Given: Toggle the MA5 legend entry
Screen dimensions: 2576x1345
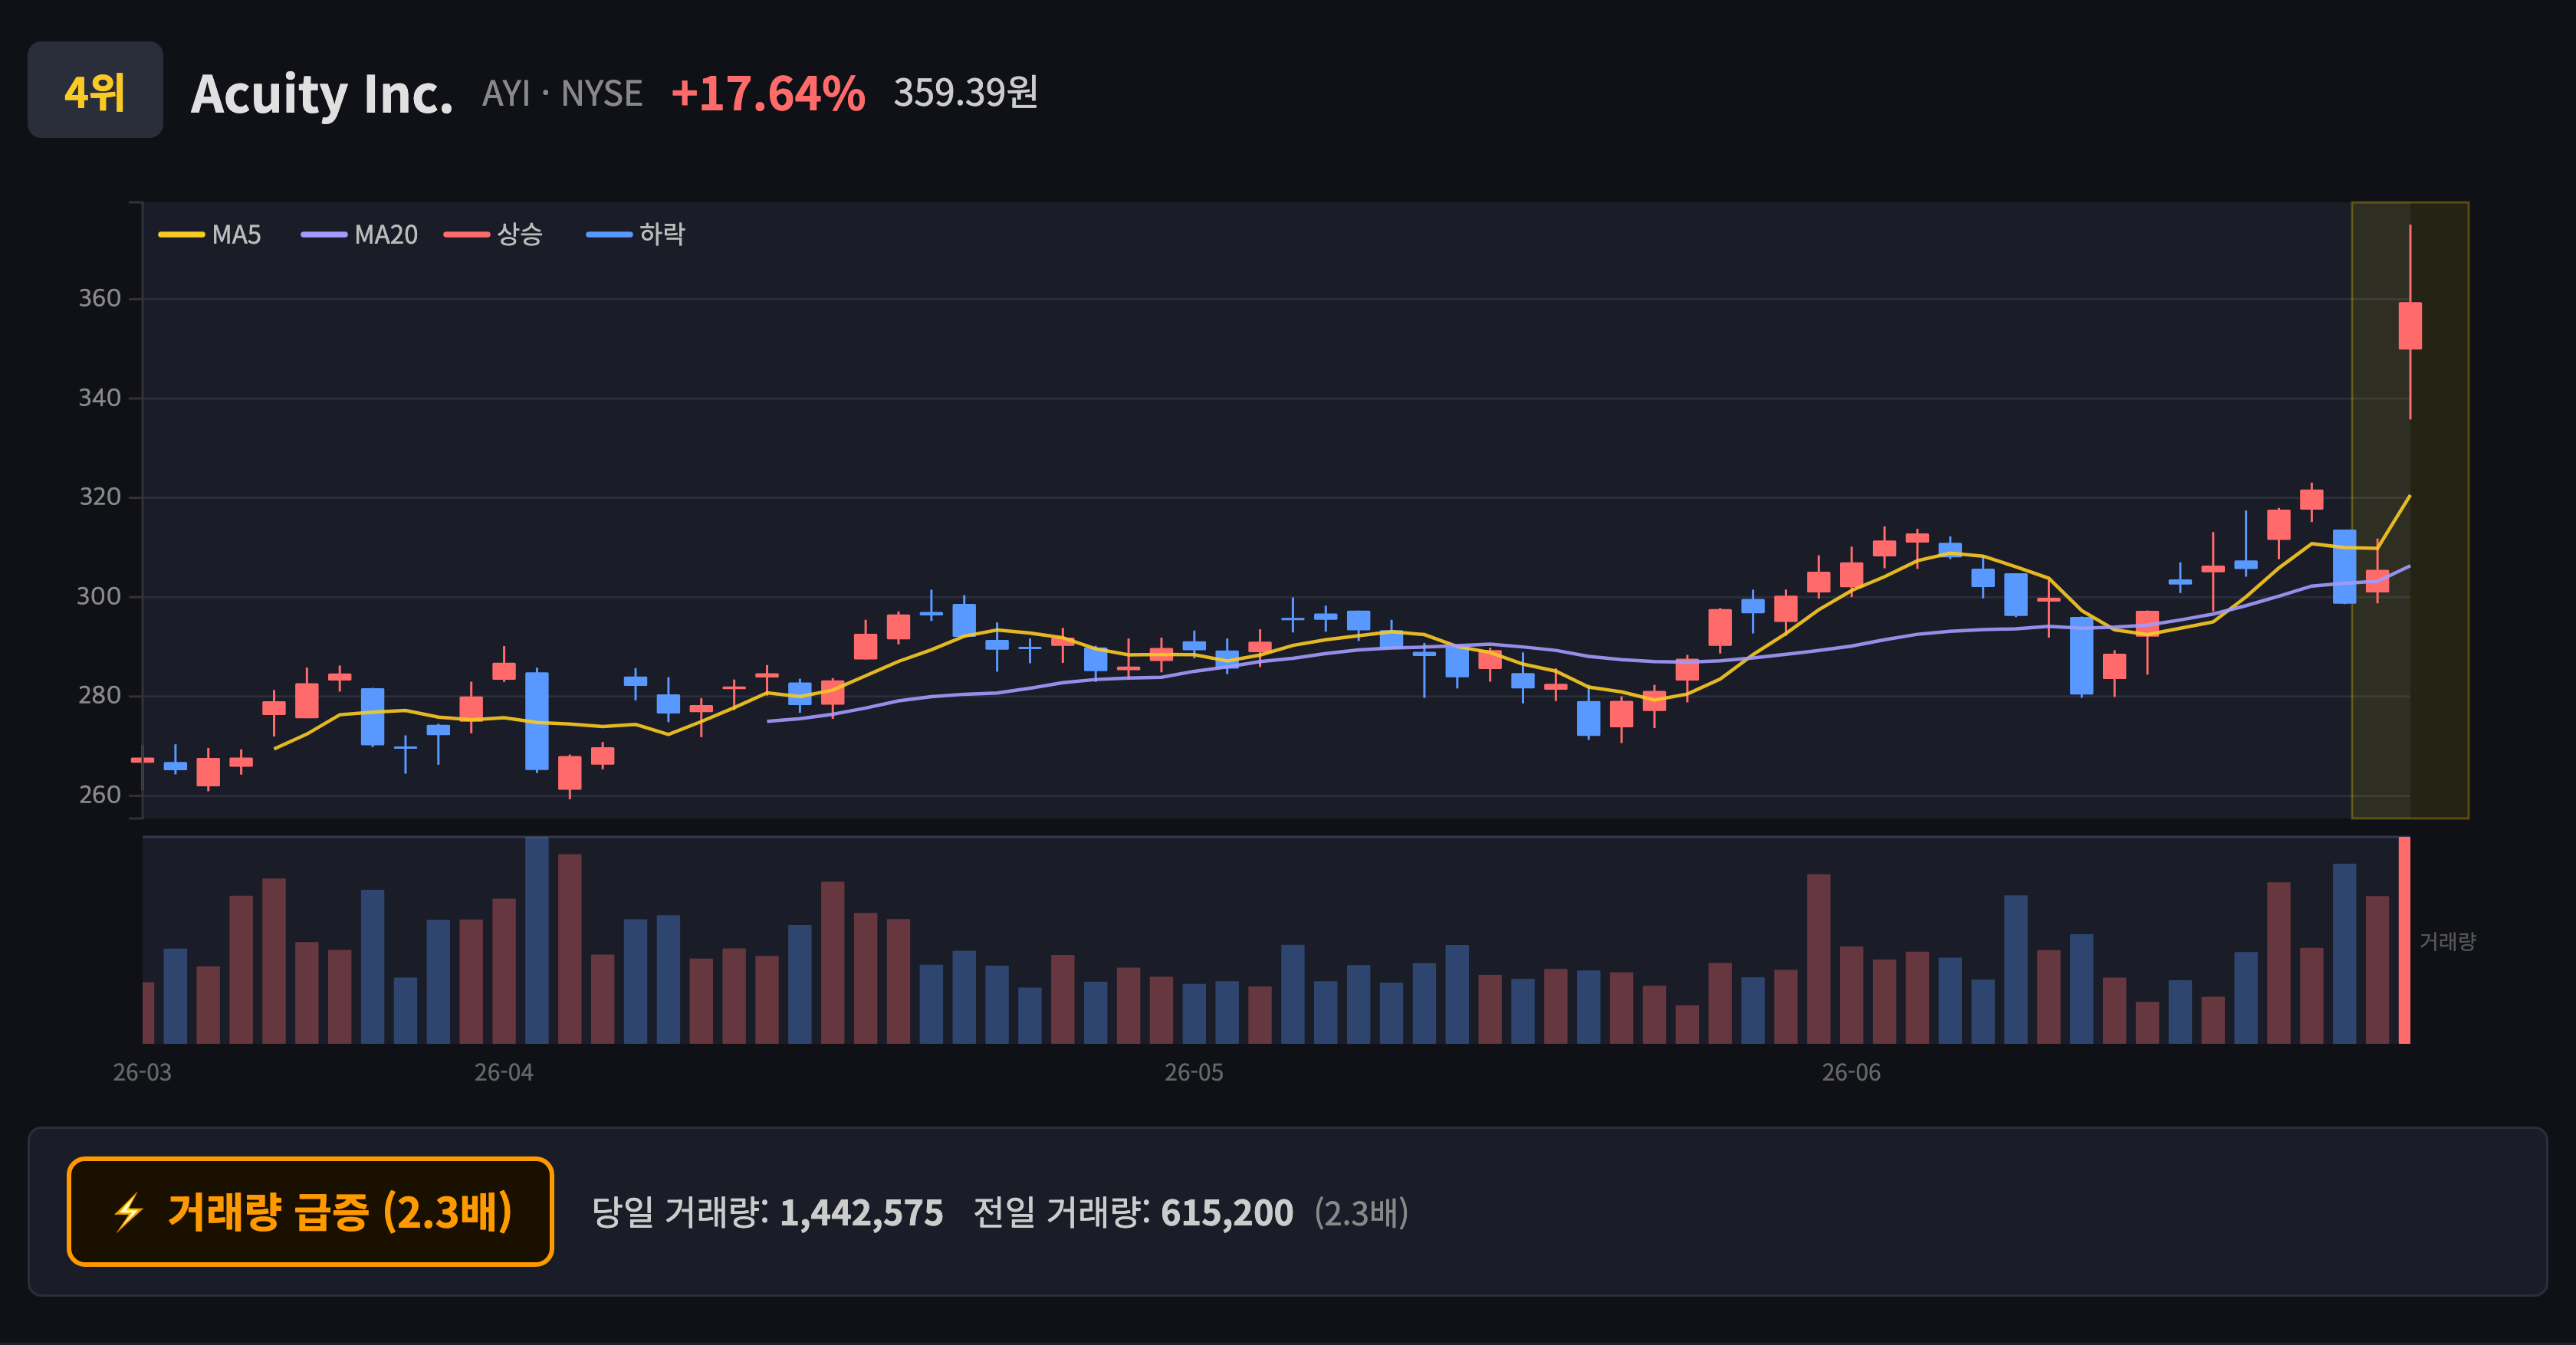Looking at the screenshot, I should coord(210,235).
